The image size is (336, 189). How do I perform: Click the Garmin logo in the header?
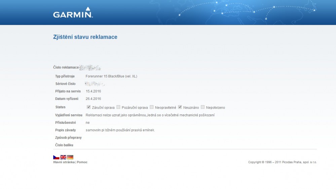pos(73,13)
